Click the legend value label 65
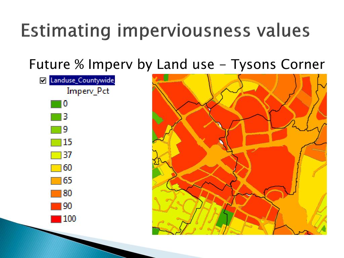 tap(68, 180)
